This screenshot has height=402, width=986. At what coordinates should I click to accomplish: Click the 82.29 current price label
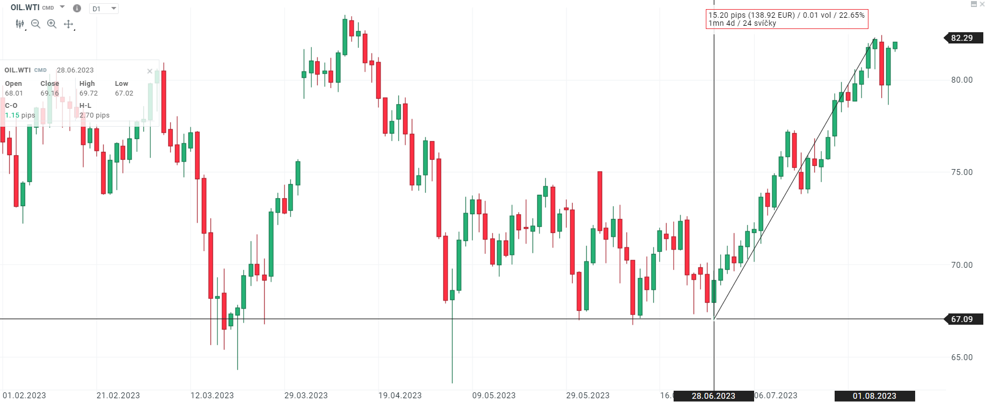tap(963, 38)
